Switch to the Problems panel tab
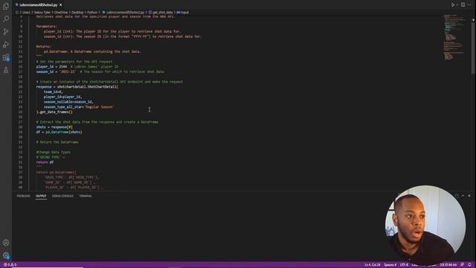 [23, 196]
